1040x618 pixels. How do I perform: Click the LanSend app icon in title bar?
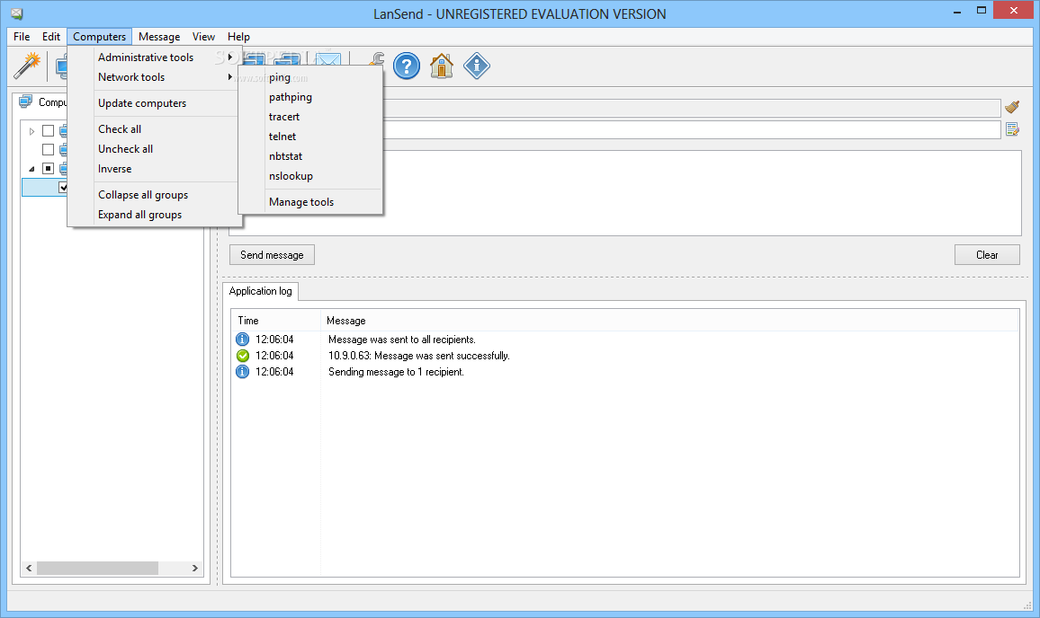16,13
